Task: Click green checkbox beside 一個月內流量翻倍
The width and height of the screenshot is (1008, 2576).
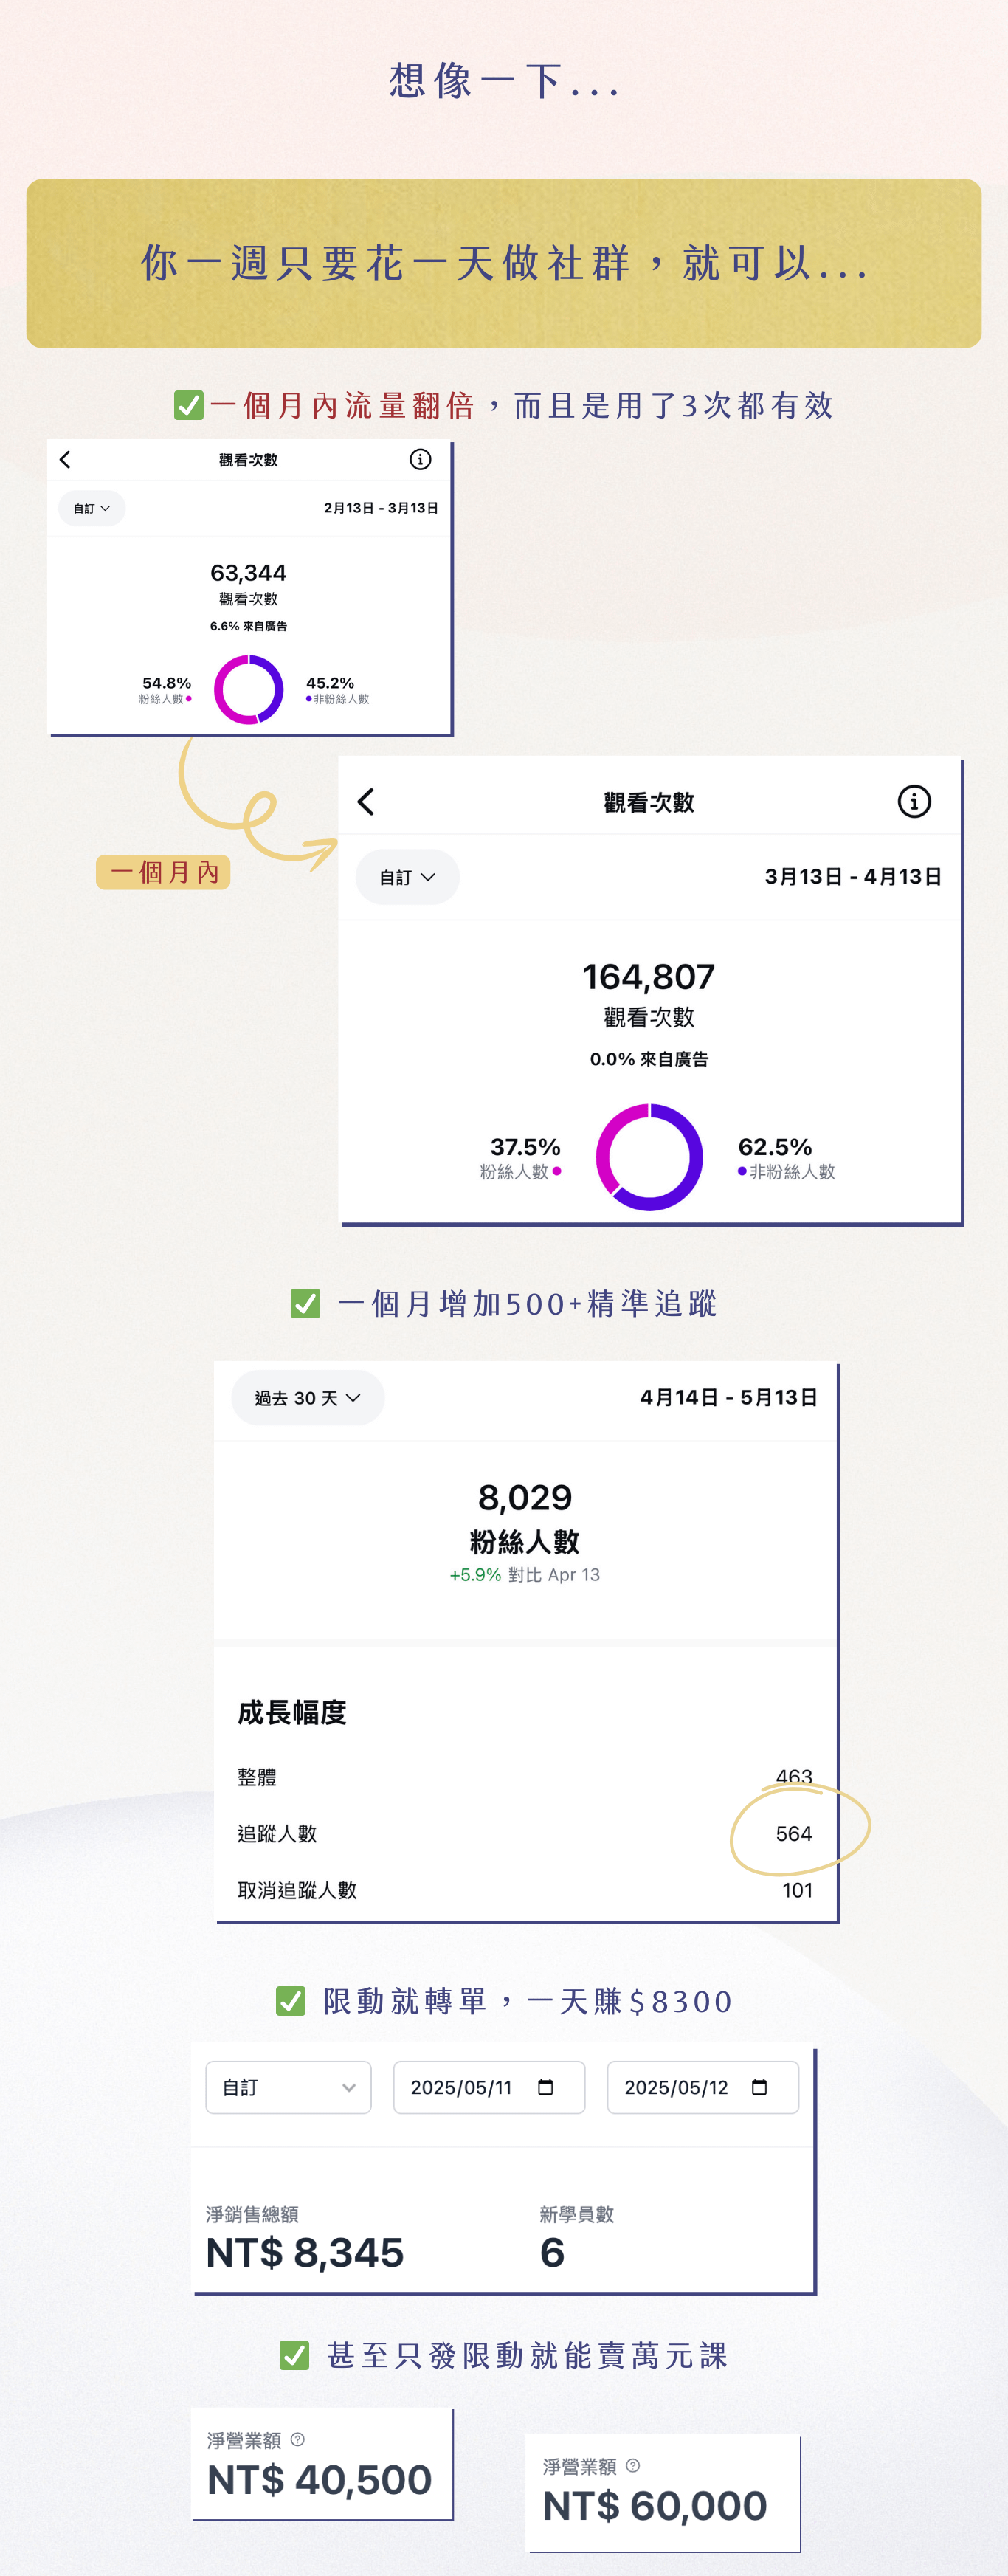Action: pyautogui.click(x=188, y=405)
